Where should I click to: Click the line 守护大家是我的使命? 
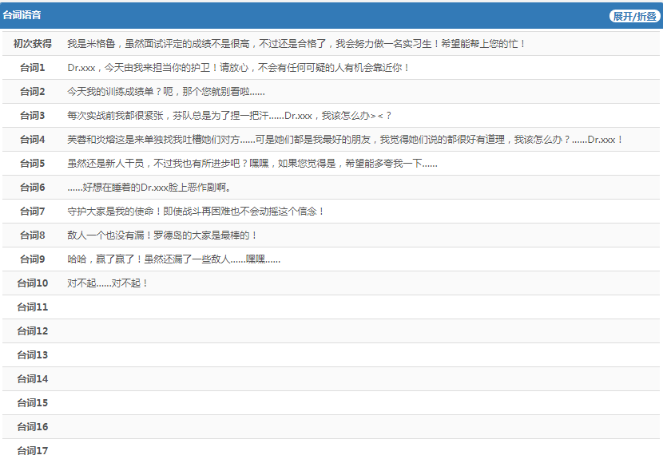pyautogui.click(x=196, y=212)
